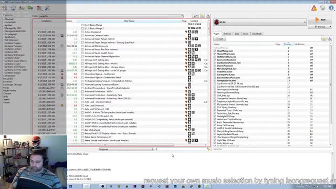Sort plugins by Priority column header

(287, 44)
